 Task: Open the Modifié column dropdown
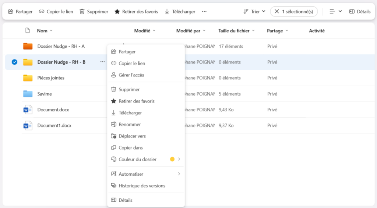[154, 31]
